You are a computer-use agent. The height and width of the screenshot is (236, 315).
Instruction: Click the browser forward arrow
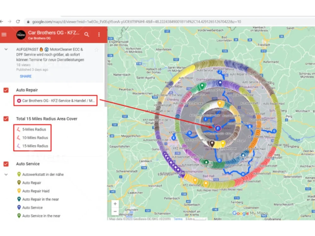tap(10, 21)
